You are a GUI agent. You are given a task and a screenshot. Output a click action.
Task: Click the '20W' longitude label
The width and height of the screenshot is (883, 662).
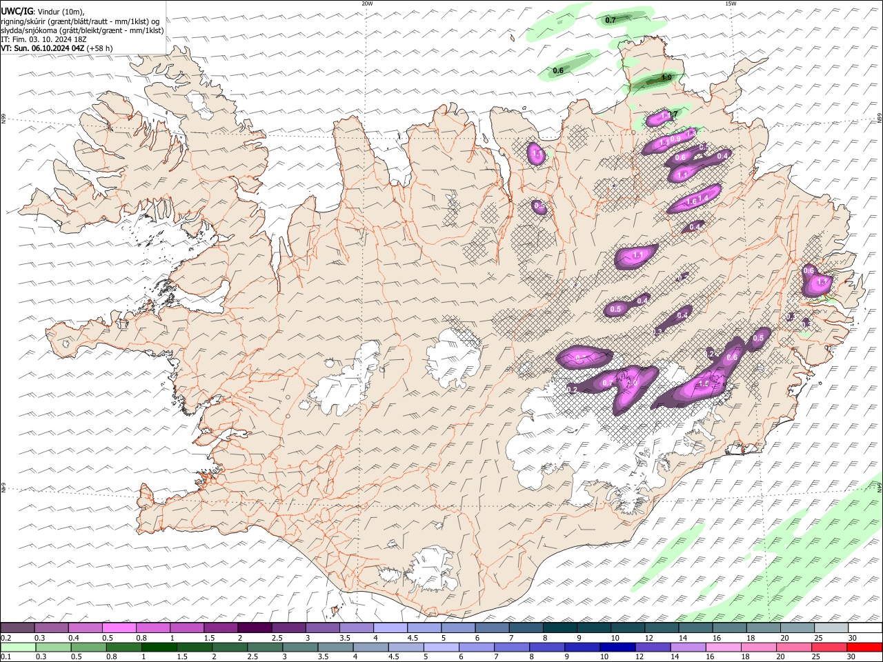tap(367, 3)
